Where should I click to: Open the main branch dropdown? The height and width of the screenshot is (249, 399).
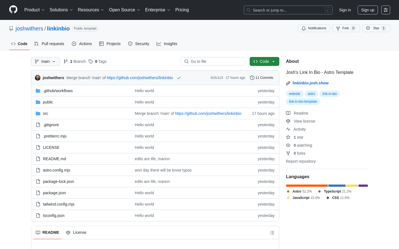click(x=45, y=61)
